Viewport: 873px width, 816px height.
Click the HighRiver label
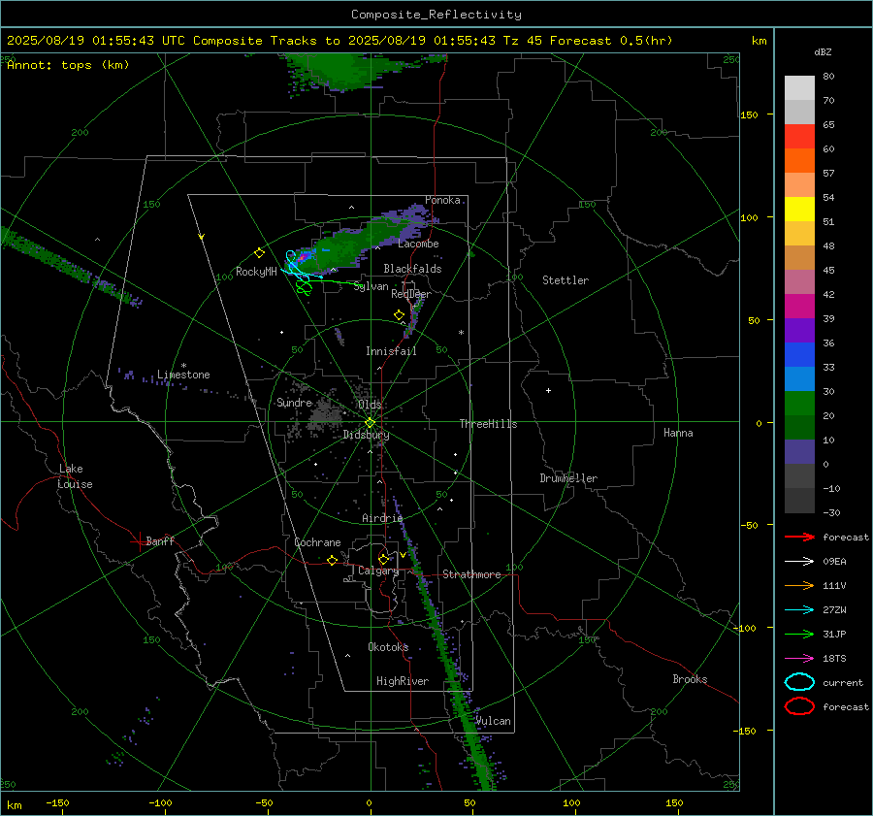coord(403,681)
